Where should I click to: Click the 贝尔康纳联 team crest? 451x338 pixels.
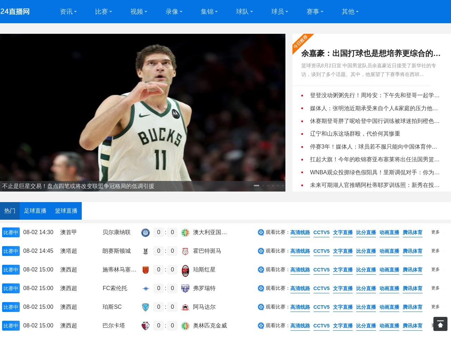click(145, 232)
